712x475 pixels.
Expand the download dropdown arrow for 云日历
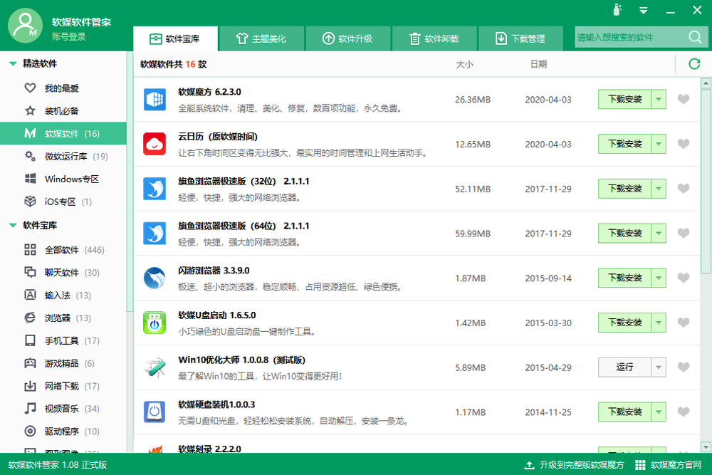pyautogui.click(x=659, y=144)
